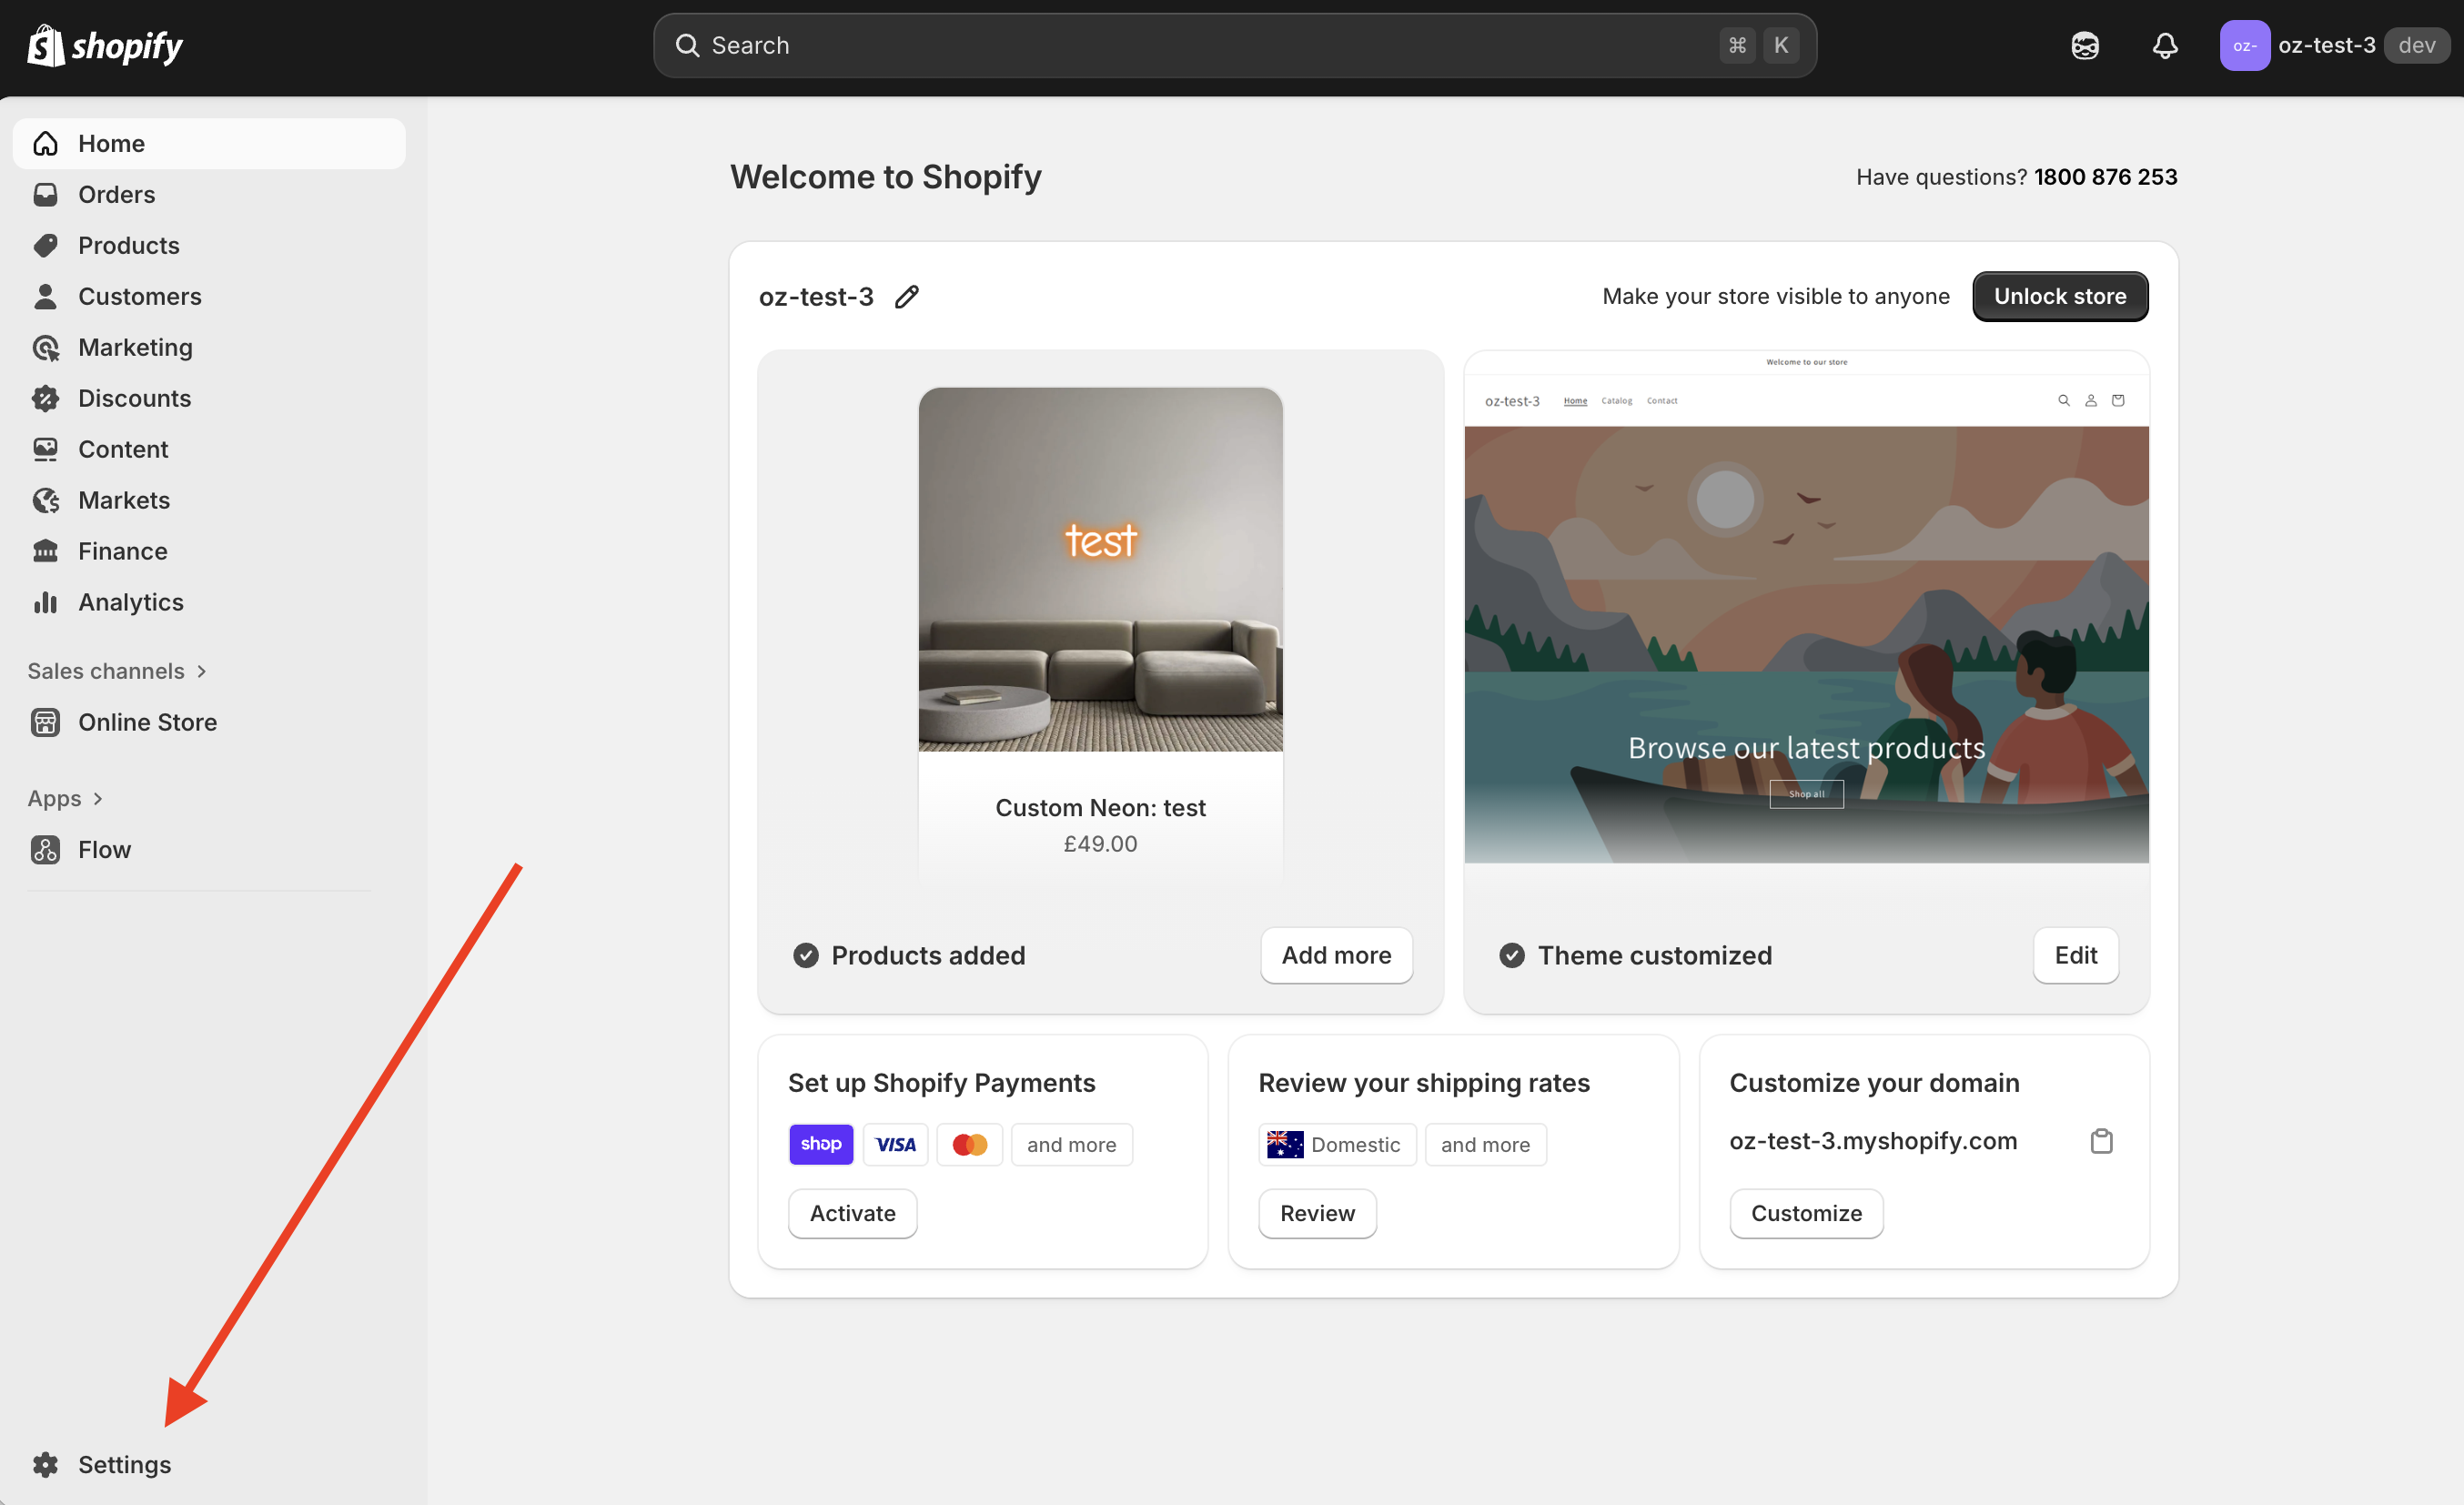Click the notifications bell icon
This screenshot has width=2464, height=1505.
(x=2164, y=45)
